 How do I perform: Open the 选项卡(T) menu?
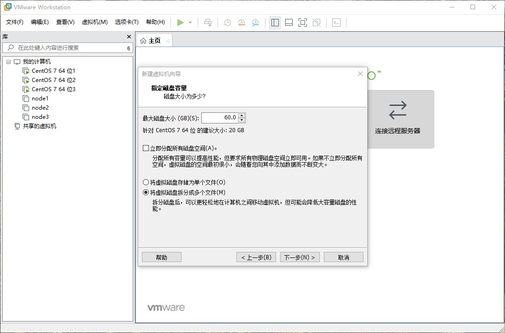(x=127, y=22)
